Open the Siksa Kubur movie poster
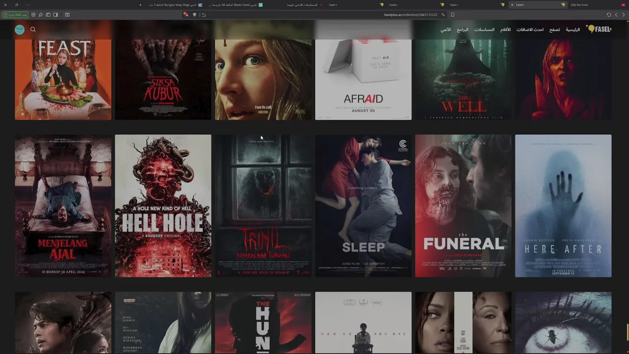Viewport: 629px width, 354px height. point(163,79)
